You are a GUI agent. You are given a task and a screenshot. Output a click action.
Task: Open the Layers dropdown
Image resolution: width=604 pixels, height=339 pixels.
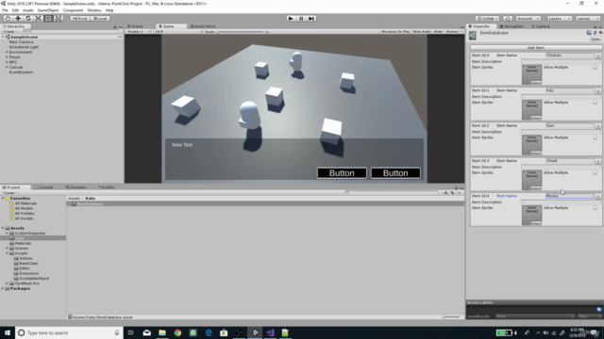point(560,19)
